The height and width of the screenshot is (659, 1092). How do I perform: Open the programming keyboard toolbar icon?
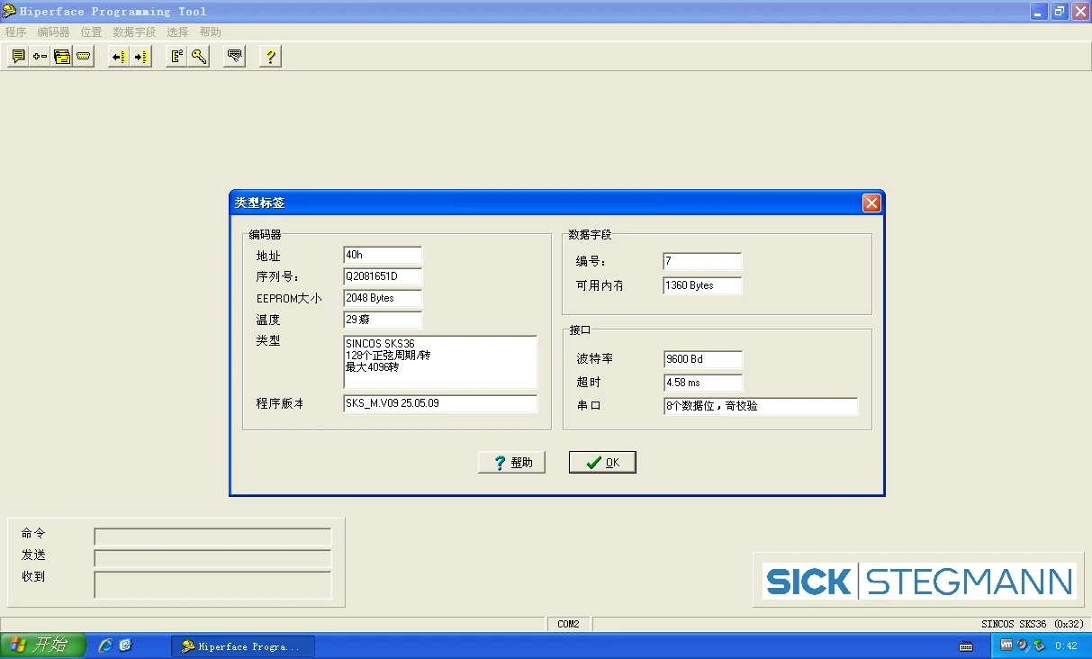233,56
